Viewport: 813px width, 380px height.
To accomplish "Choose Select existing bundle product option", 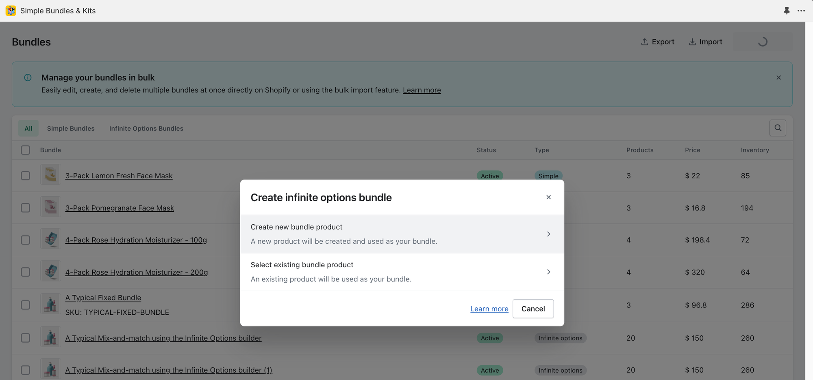I will 402,272.
